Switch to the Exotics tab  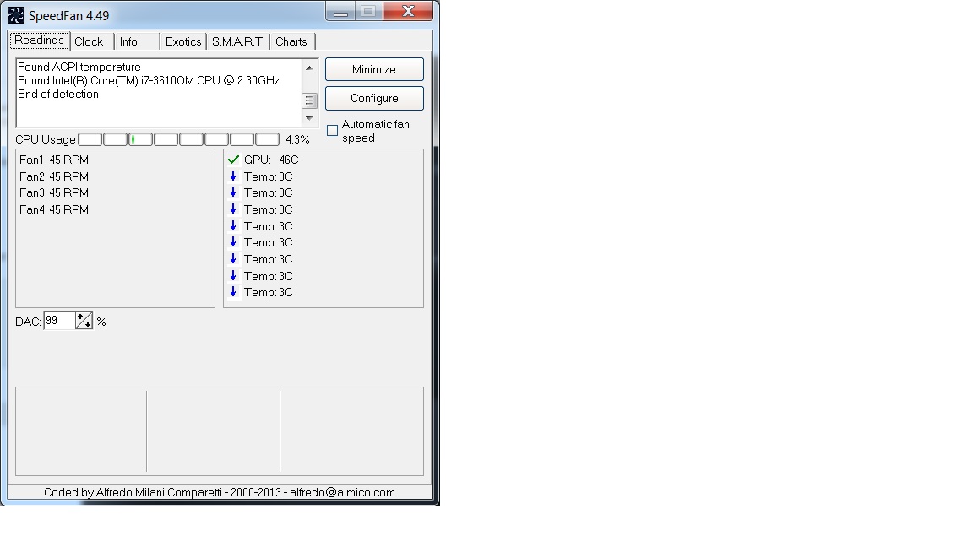point(183,41)
